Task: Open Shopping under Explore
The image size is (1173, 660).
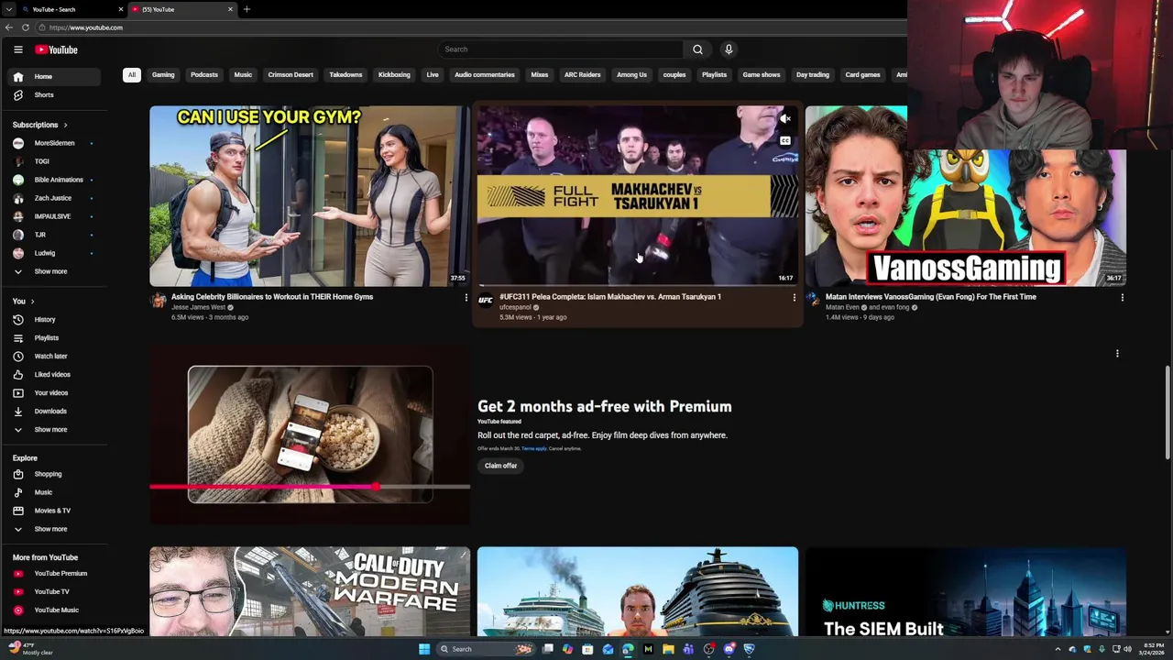Action: point(55,475)
